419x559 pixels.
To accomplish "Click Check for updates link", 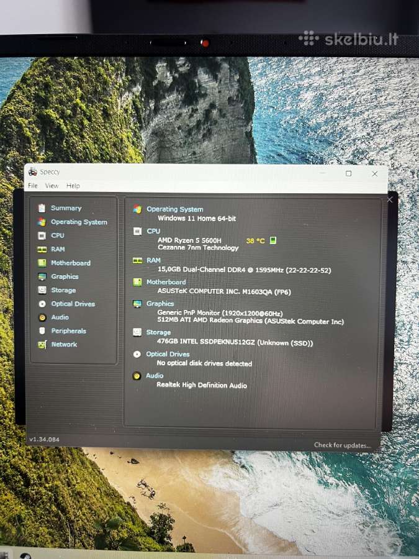I will coord(343,445).
